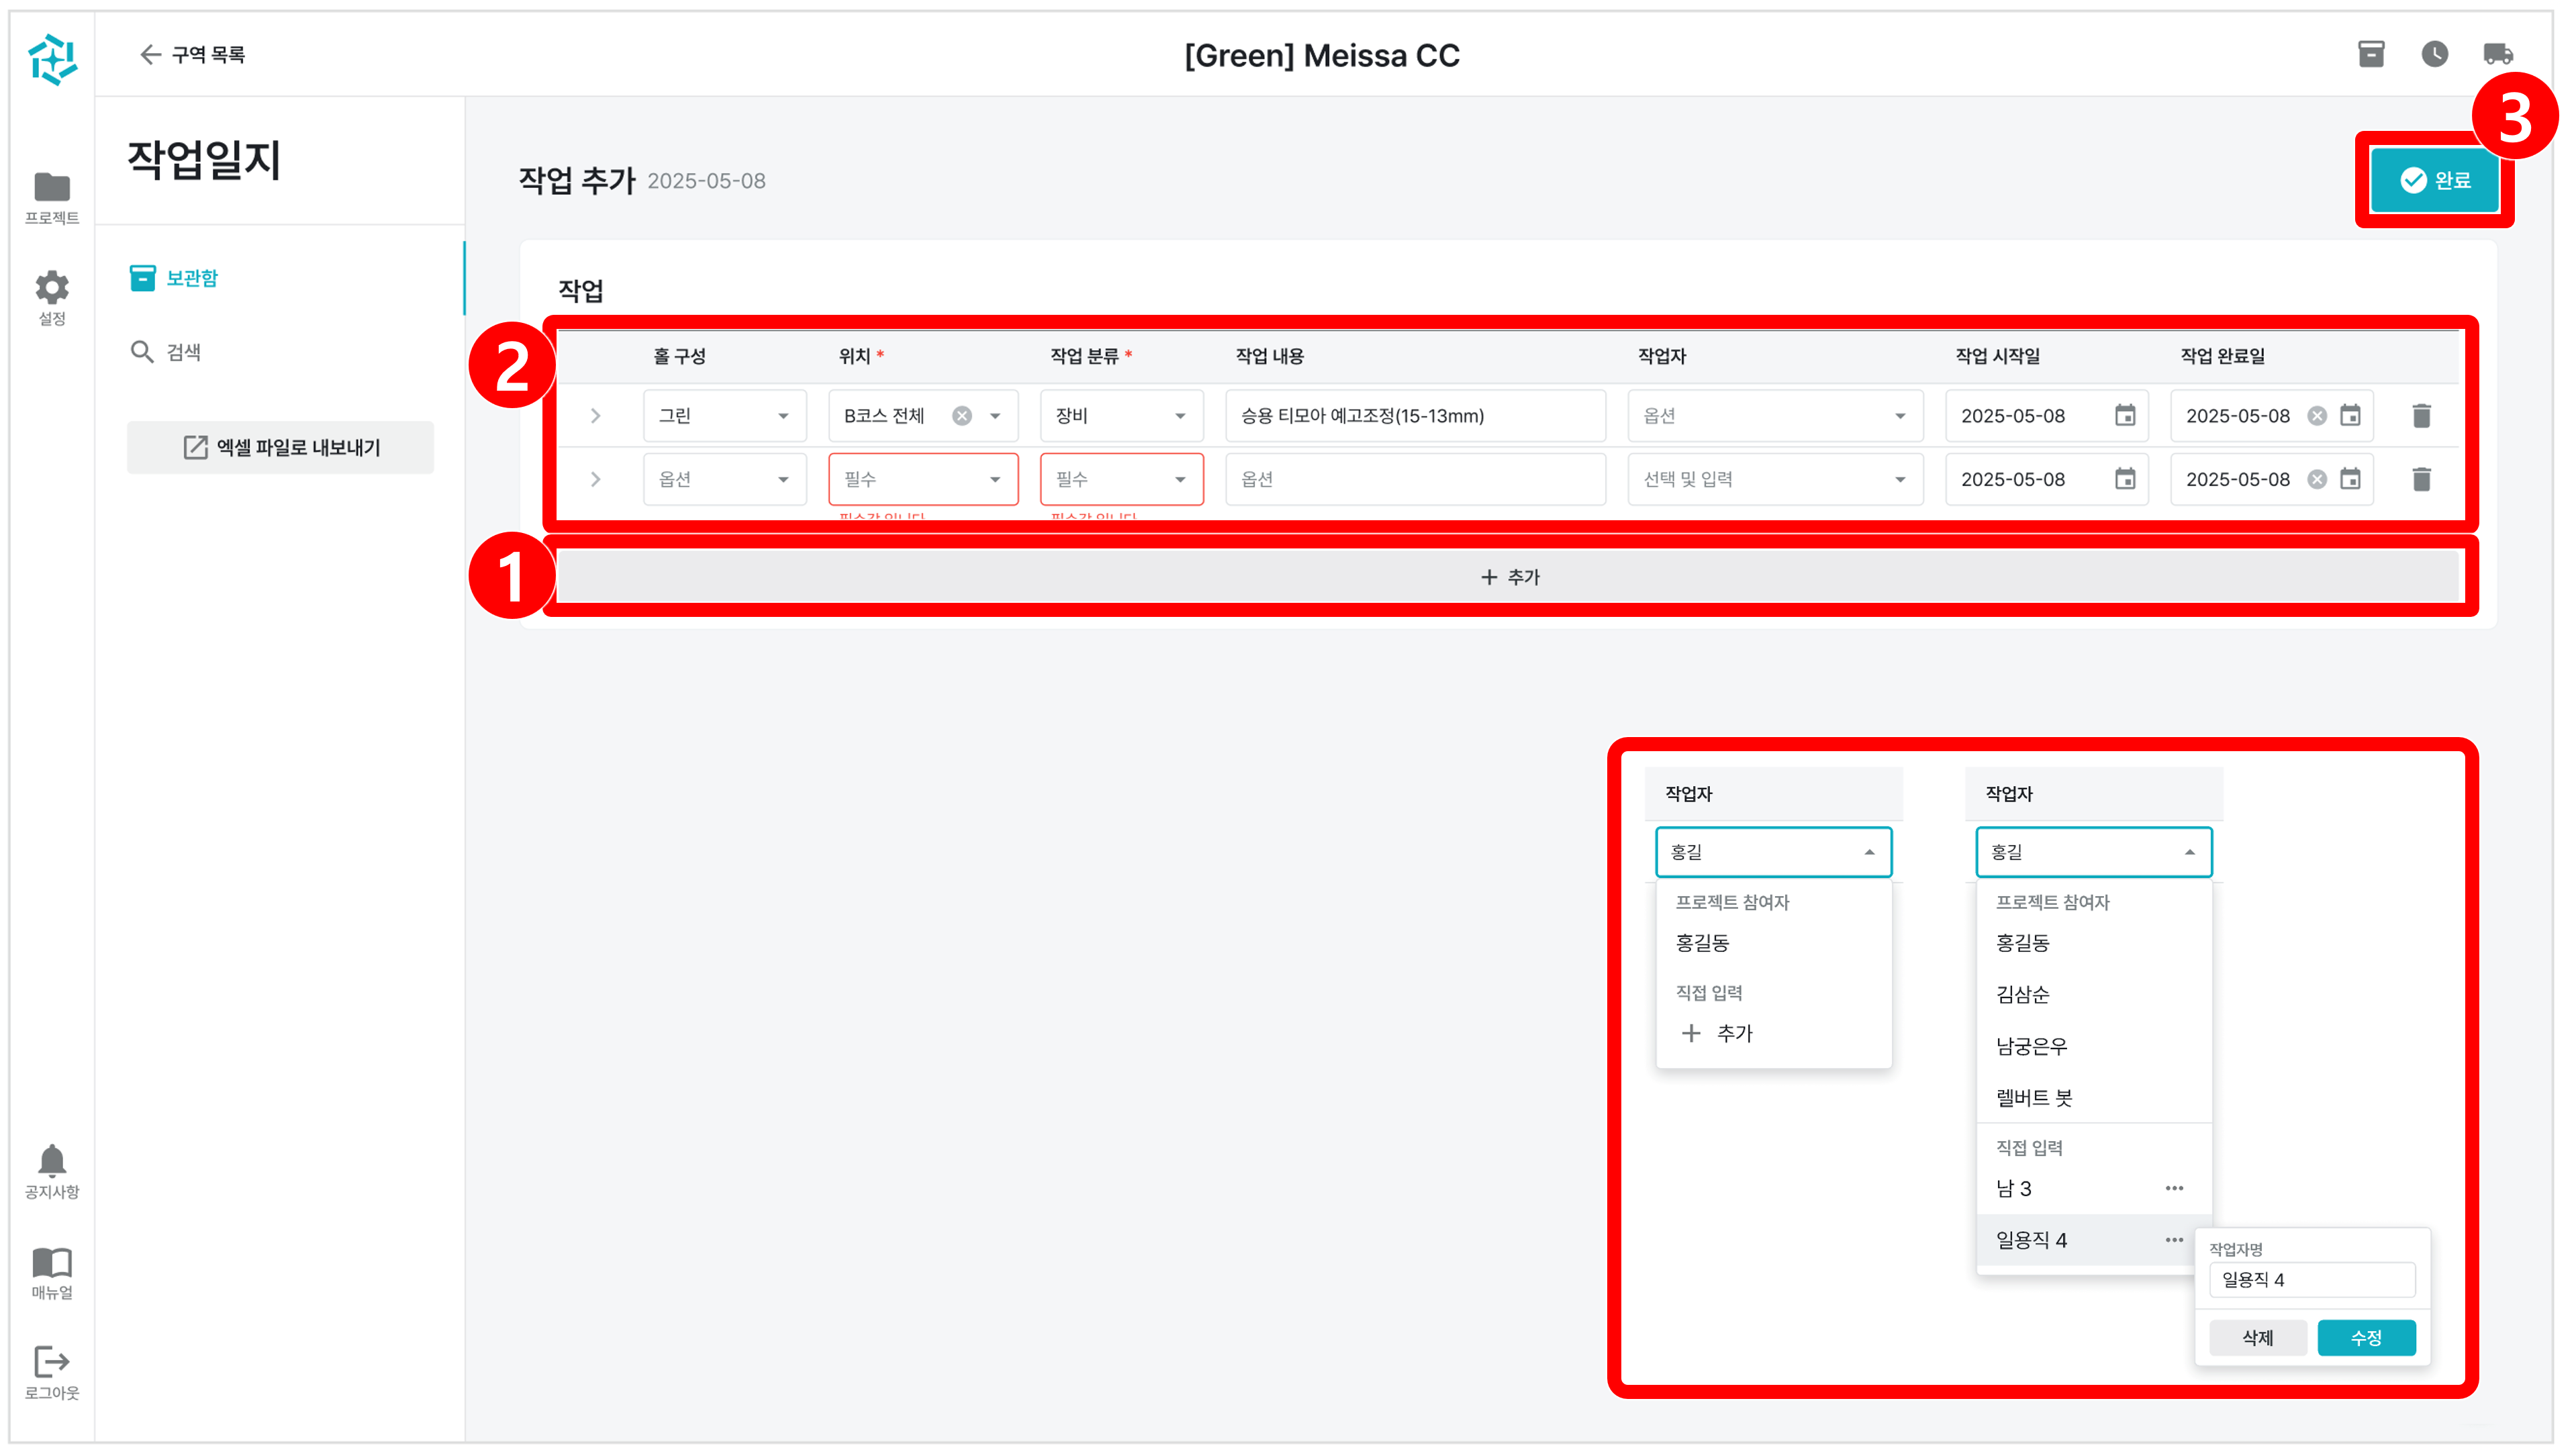Click the + 추가 row button
The image size is (2576, 1454).
1509,577
